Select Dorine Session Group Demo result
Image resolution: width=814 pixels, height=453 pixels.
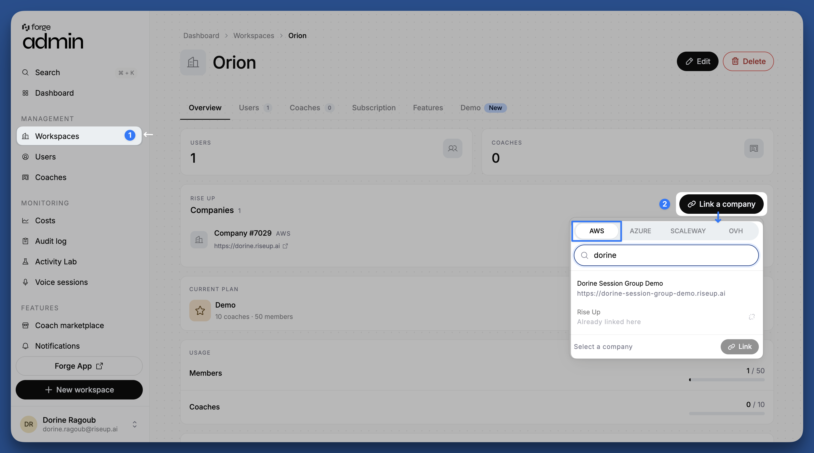point(666,288)
